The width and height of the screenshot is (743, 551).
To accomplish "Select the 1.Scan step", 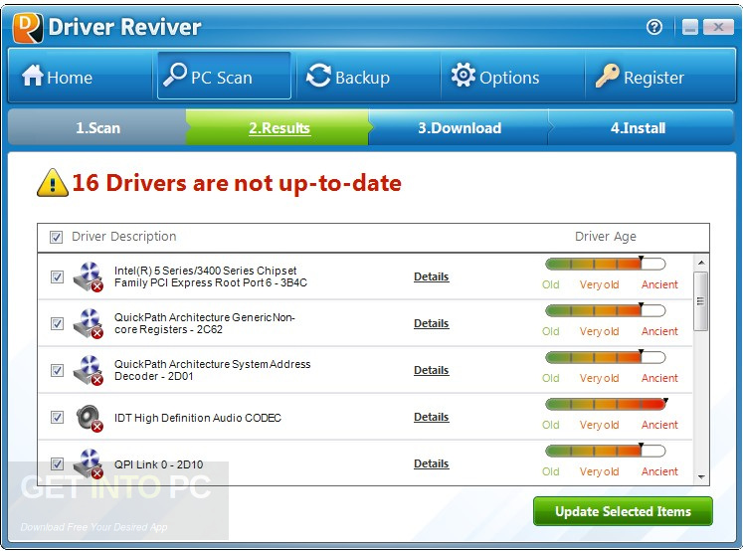I will (97, 127).
